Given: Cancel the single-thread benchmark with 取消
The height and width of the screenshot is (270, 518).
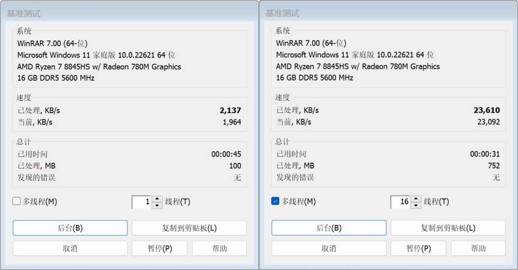Looking at the screenshot, I should (x=70, y=248).
